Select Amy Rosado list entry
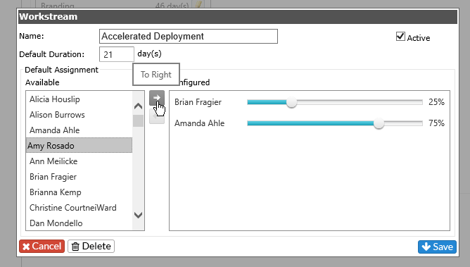The height and width of the screenshot is (267, 470). (79, 146)
